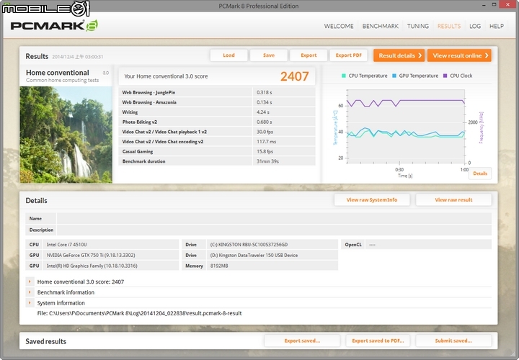Click the Description input field
Screen dimensions: 519x360
[274, 230]
